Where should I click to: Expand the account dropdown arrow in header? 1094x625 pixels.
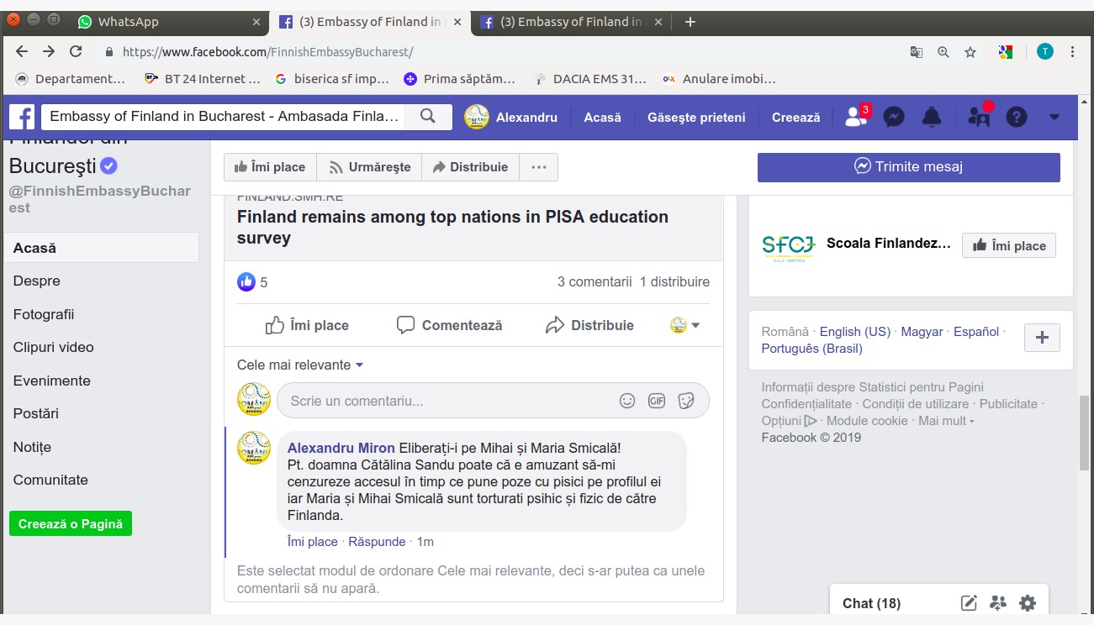point(1054,118)
